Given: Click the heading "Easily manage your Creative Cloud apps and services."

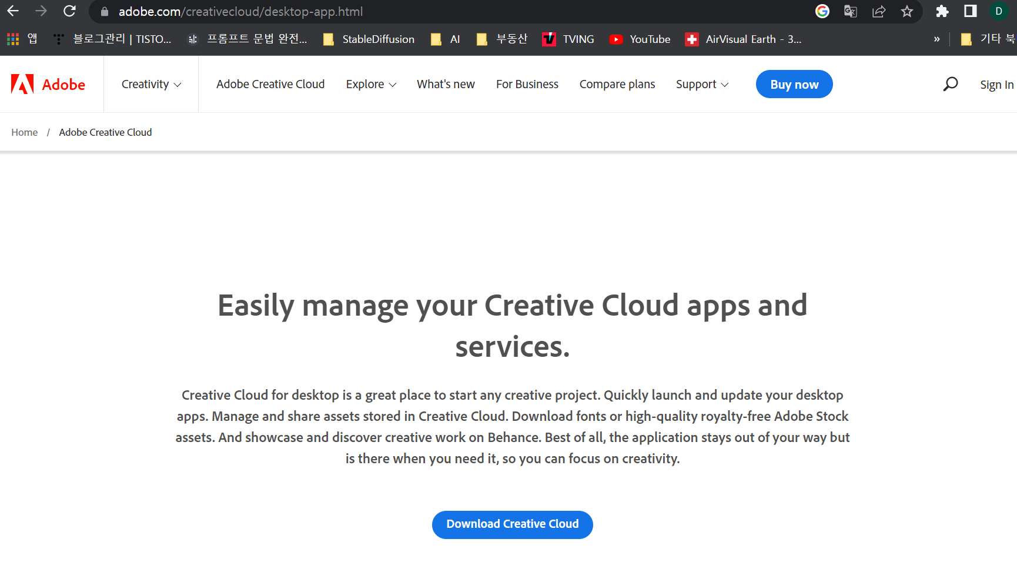Looking at the screenshot, I should click(513, 326).
